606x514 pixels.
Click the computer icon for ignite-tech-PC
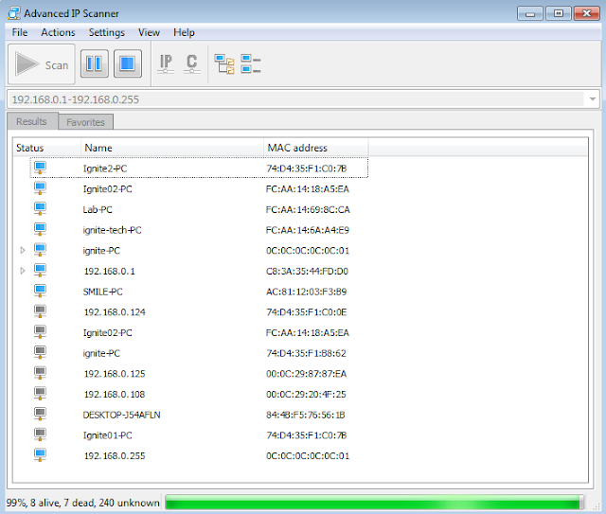(x=40, y=230)
